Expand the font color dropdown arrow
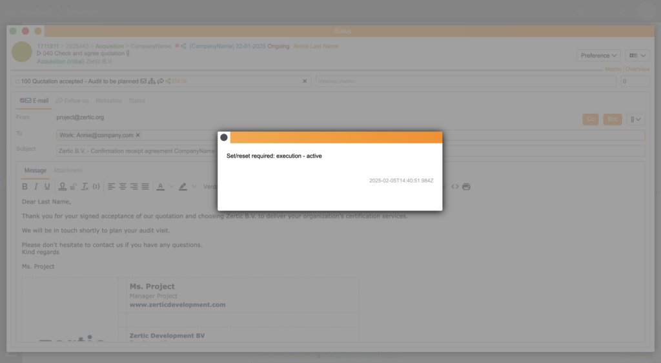The height and width of the screenshot is (363, 661). pyautogui.click(x=172, y=187)
